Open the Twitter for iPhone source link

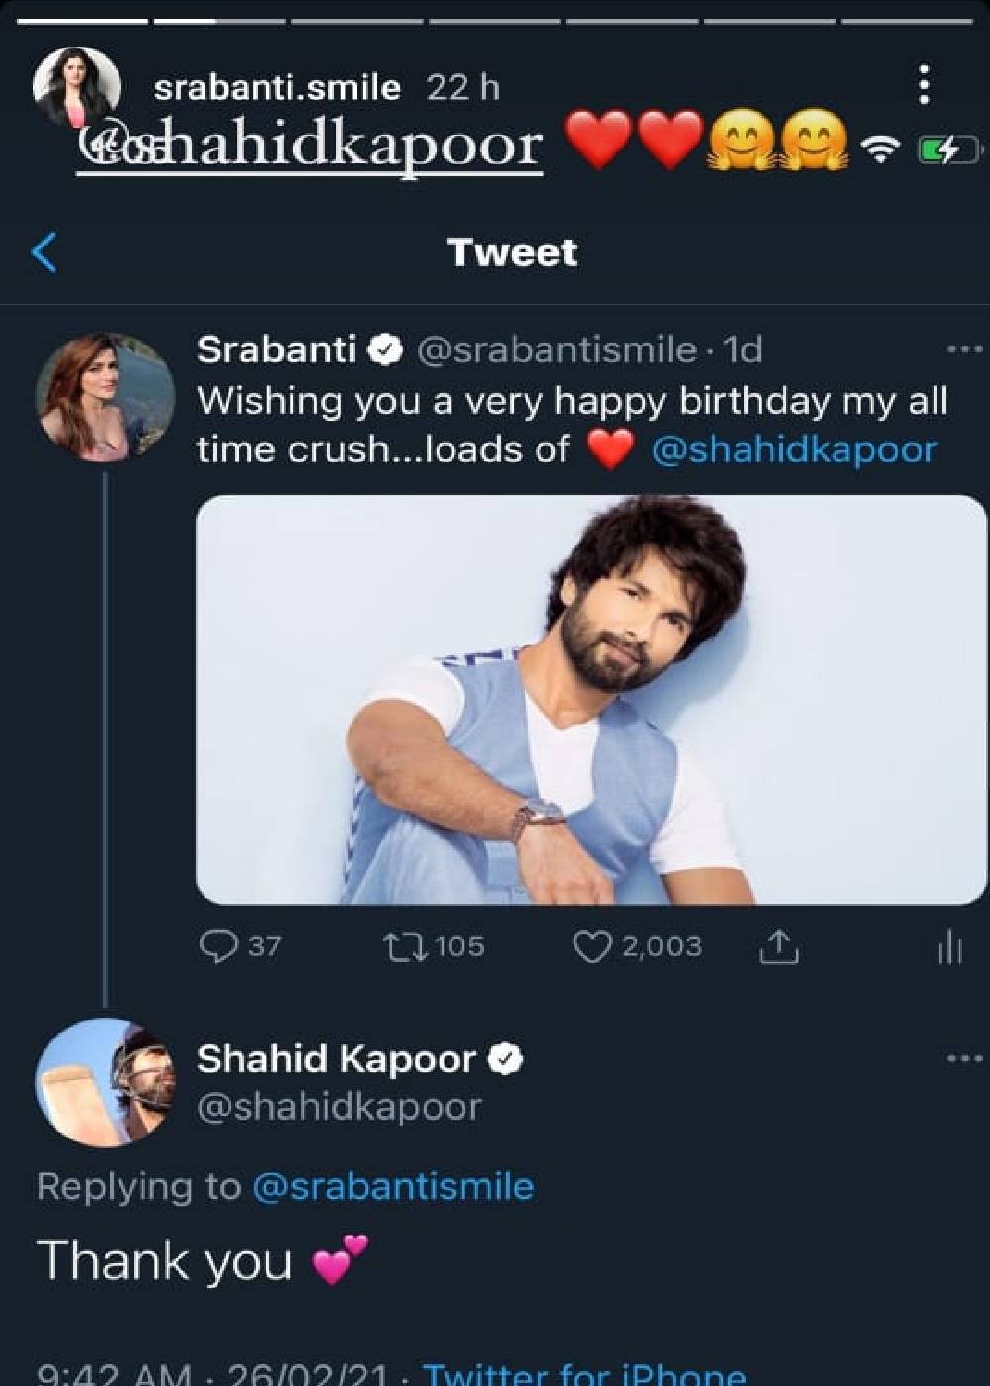click(584, 1373)
